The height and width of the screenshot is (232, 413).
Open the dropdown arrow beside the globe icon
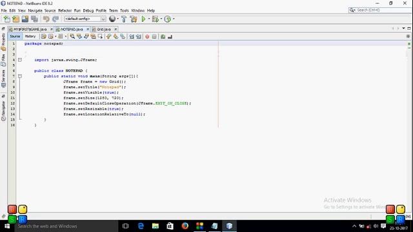pyautogui.click(x=117, y=19)
